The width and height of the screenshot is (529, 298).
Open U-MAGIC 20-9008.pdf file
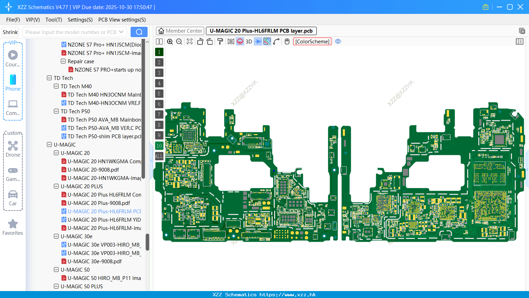point(93,169)
